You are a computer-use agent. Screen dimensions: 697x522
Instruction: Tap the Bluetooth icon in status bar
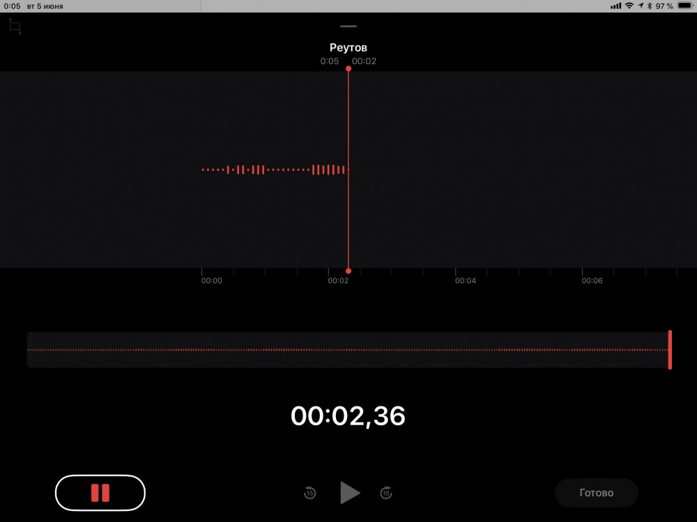(x=650, y=6)
